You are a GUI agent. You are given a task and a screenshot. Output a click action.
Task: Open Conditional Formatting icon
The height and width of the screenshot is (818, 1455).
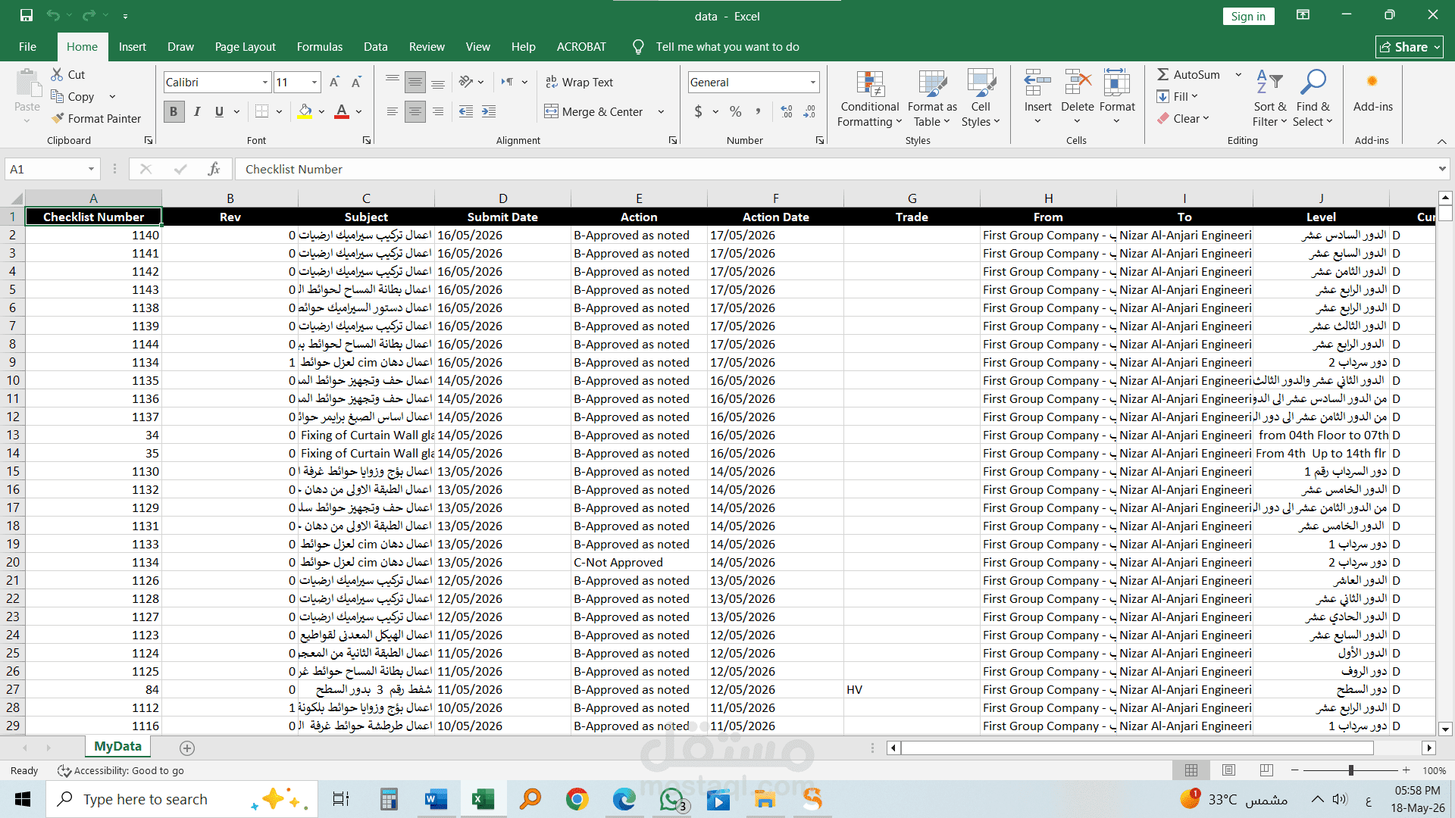click(870, 84)
